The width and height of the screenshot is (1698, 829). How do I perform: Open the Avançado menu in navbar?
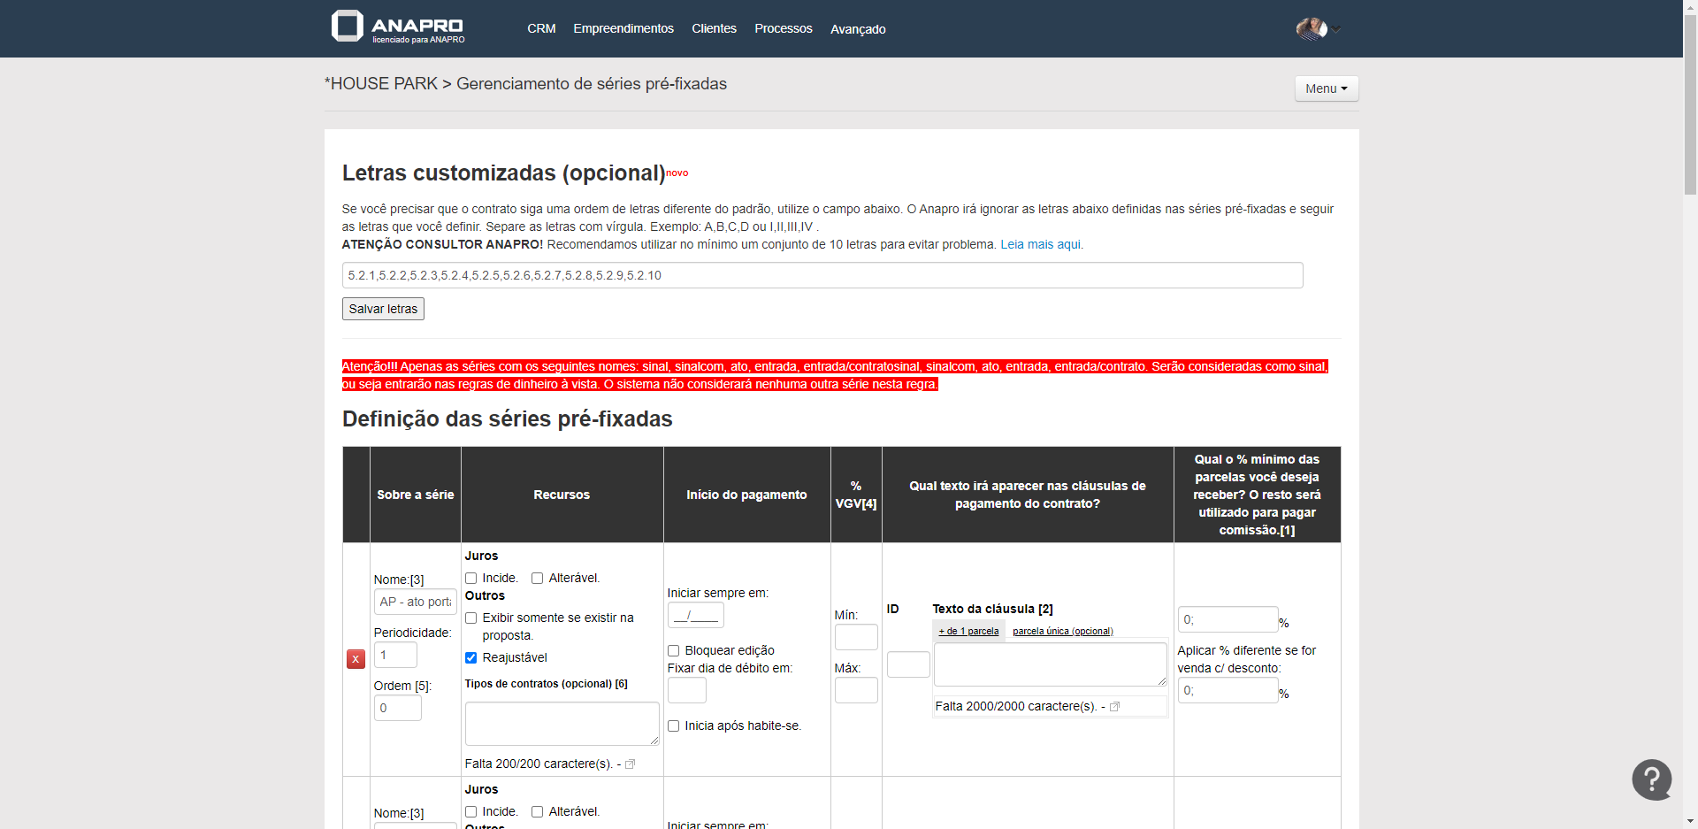[x=857, y=29]
